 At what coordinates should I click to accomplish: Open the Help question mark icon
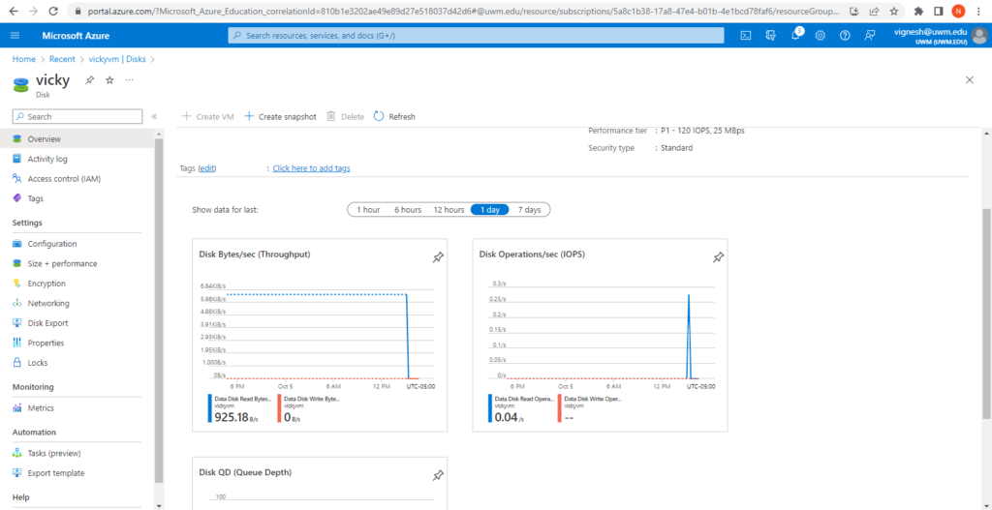point(845,36)
